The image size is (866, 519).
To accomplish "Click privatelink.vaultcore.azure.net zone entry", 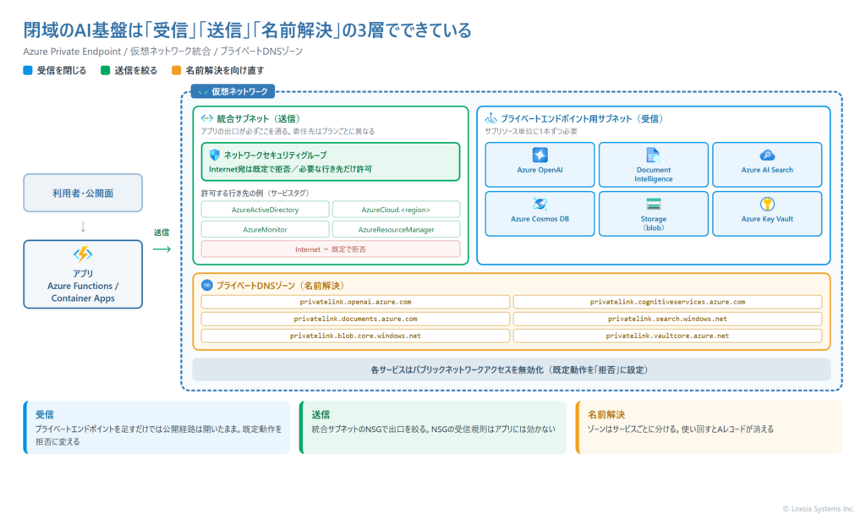I will (x=667, y=336).
